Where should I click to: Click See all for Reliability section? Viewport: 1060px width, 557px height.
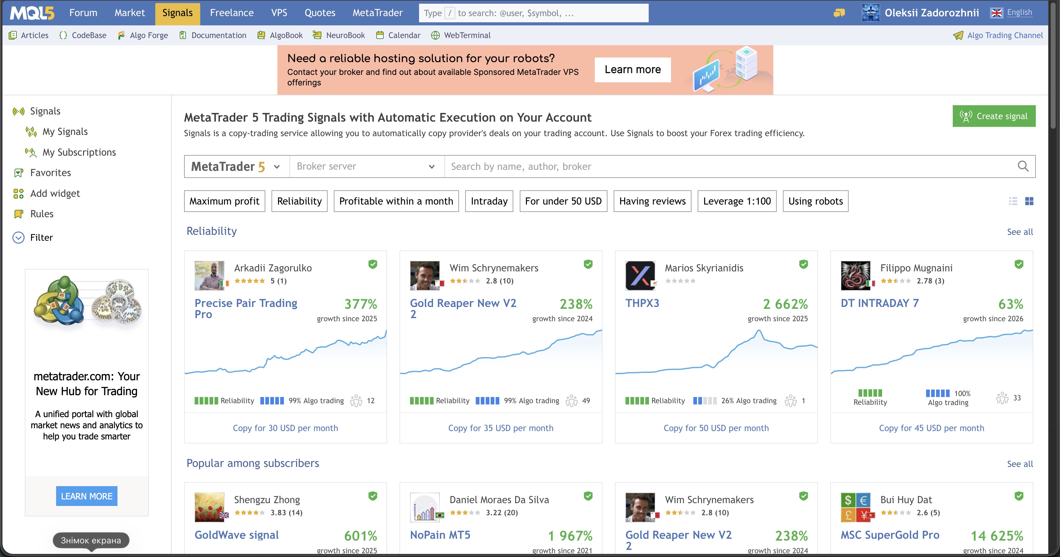(1020, 232)
